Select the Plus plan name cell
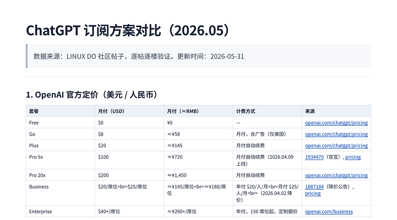This screenshot has width=397, height=220. coord(60,145)
